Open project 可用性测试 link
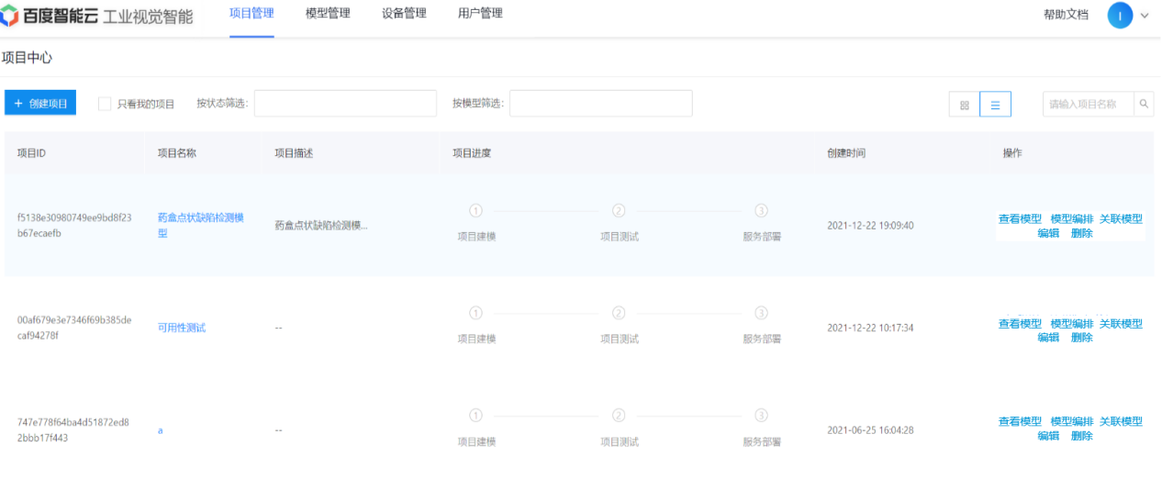 182,328
